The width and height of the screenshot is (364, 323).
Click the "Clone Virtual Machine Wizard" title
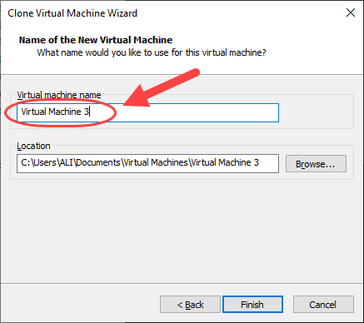point(72,13)
